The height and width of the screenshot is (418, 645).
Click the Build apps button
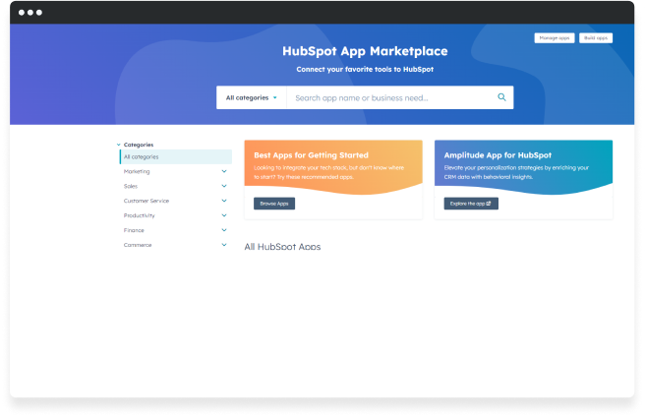coord(596,37)
